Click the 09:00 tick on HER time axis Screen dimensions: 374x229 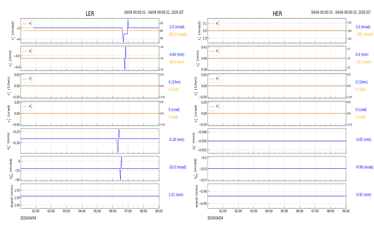pos(346,211)
